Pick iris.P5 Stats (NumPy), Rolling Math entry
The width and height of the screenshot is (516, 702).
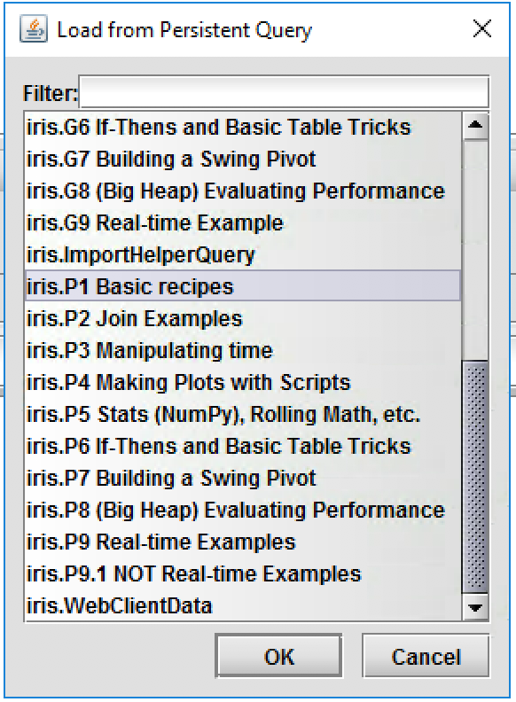[243, 414]
